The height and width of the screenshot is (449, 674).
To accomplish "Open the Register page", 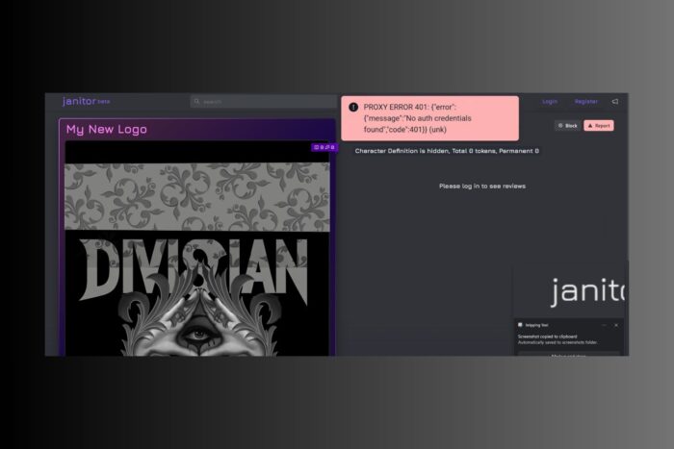I will click(x=585, y=101).
